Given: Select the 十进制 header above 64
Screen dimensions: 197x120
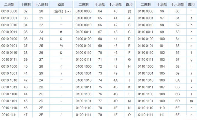Looking at the screenshot, I should coord(100,5).
